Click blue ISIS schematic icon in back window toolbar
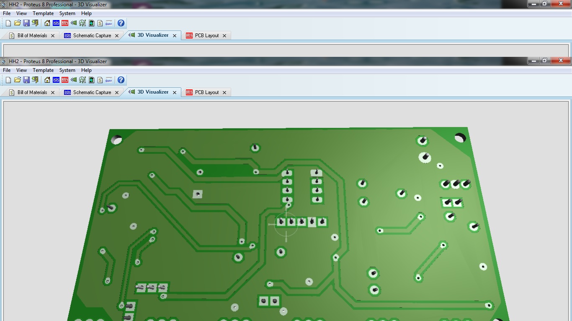Viewport: 572px width, 321px height. tap(56, 23)
